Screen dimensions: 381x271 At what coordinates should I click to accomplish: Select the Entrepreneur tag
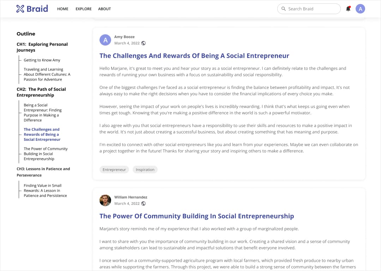pyautogui.click(x=114, y=170)
